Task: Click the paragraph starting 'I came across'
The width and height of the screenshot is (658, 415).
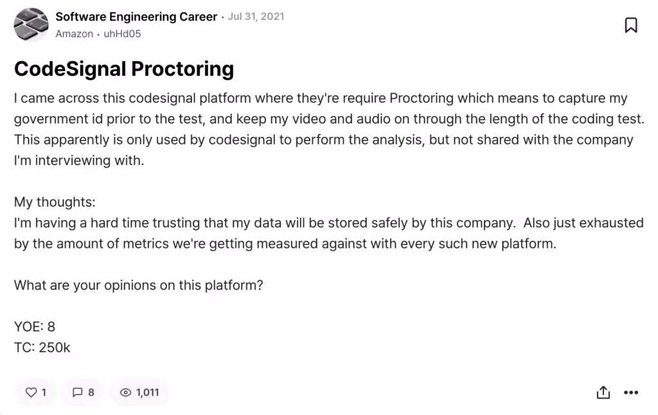Action: point(321,130)
